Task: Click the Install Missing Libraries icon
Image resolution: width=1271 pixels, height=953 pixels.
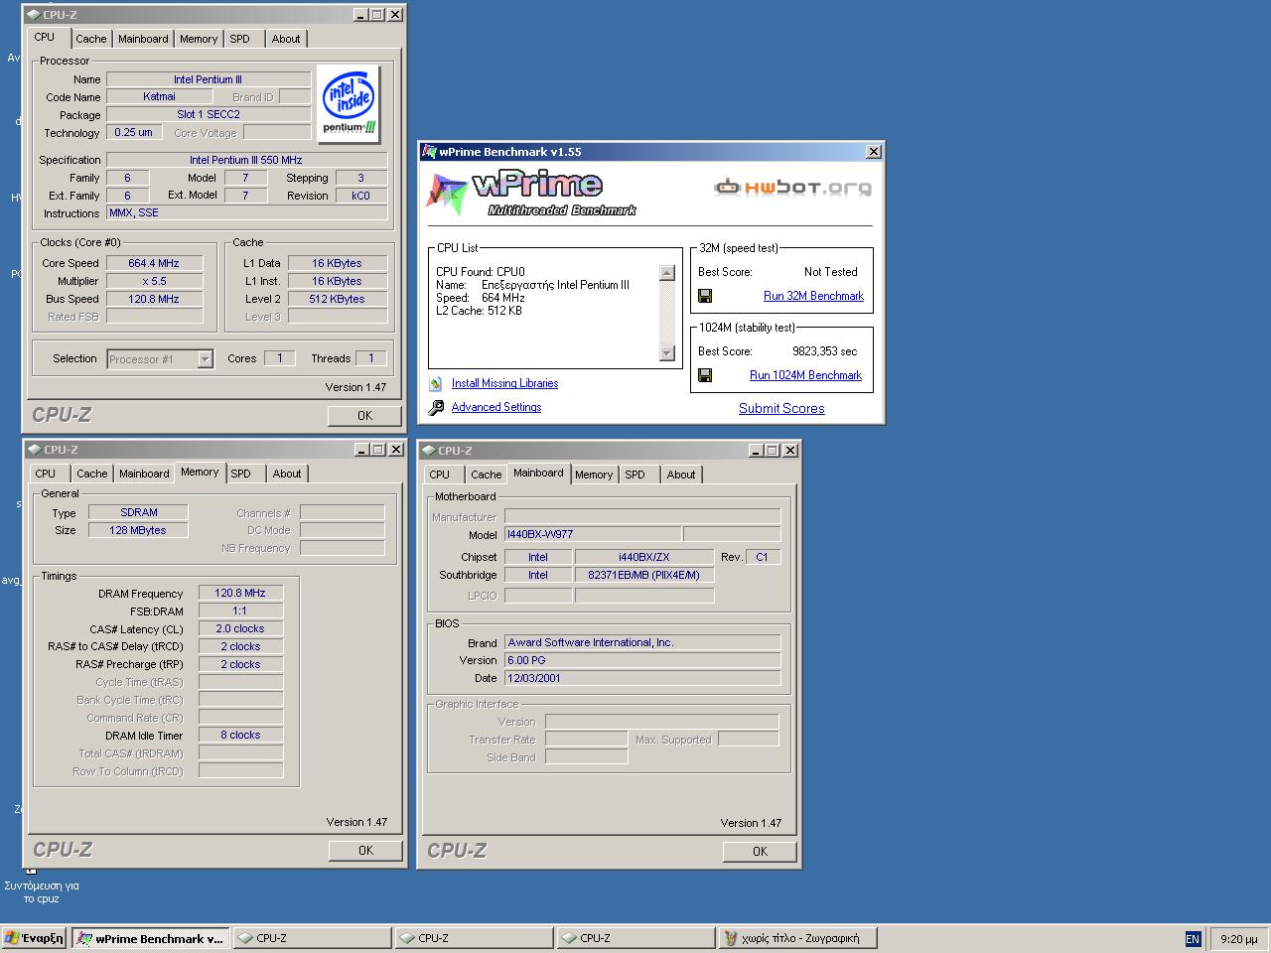Action: [x=436, y=383]
